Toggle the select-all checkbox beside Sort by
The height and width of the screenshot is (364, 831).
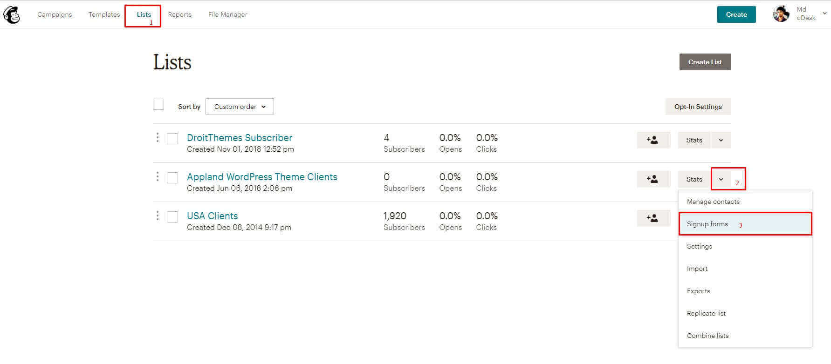pyautogui.click(x=158, y=104)
